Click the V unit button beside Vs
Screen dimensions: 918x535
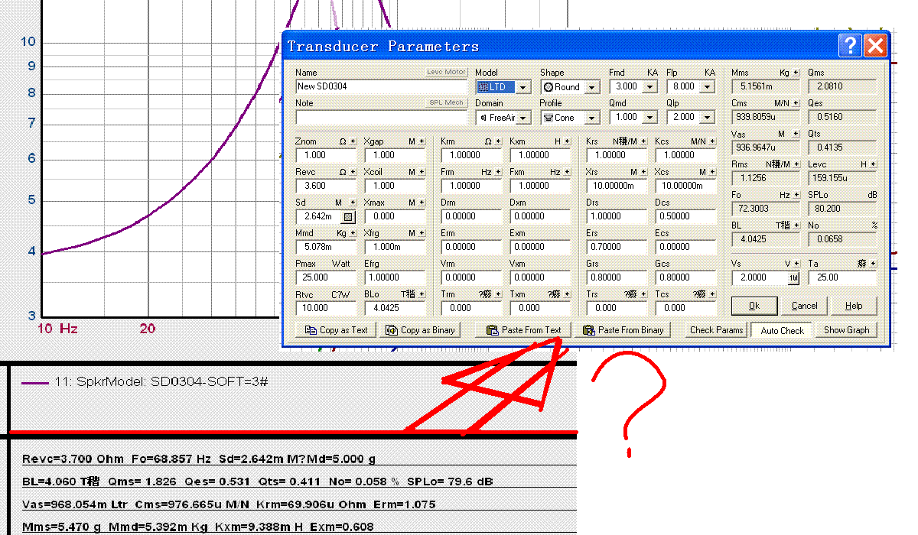pos(796,264)
